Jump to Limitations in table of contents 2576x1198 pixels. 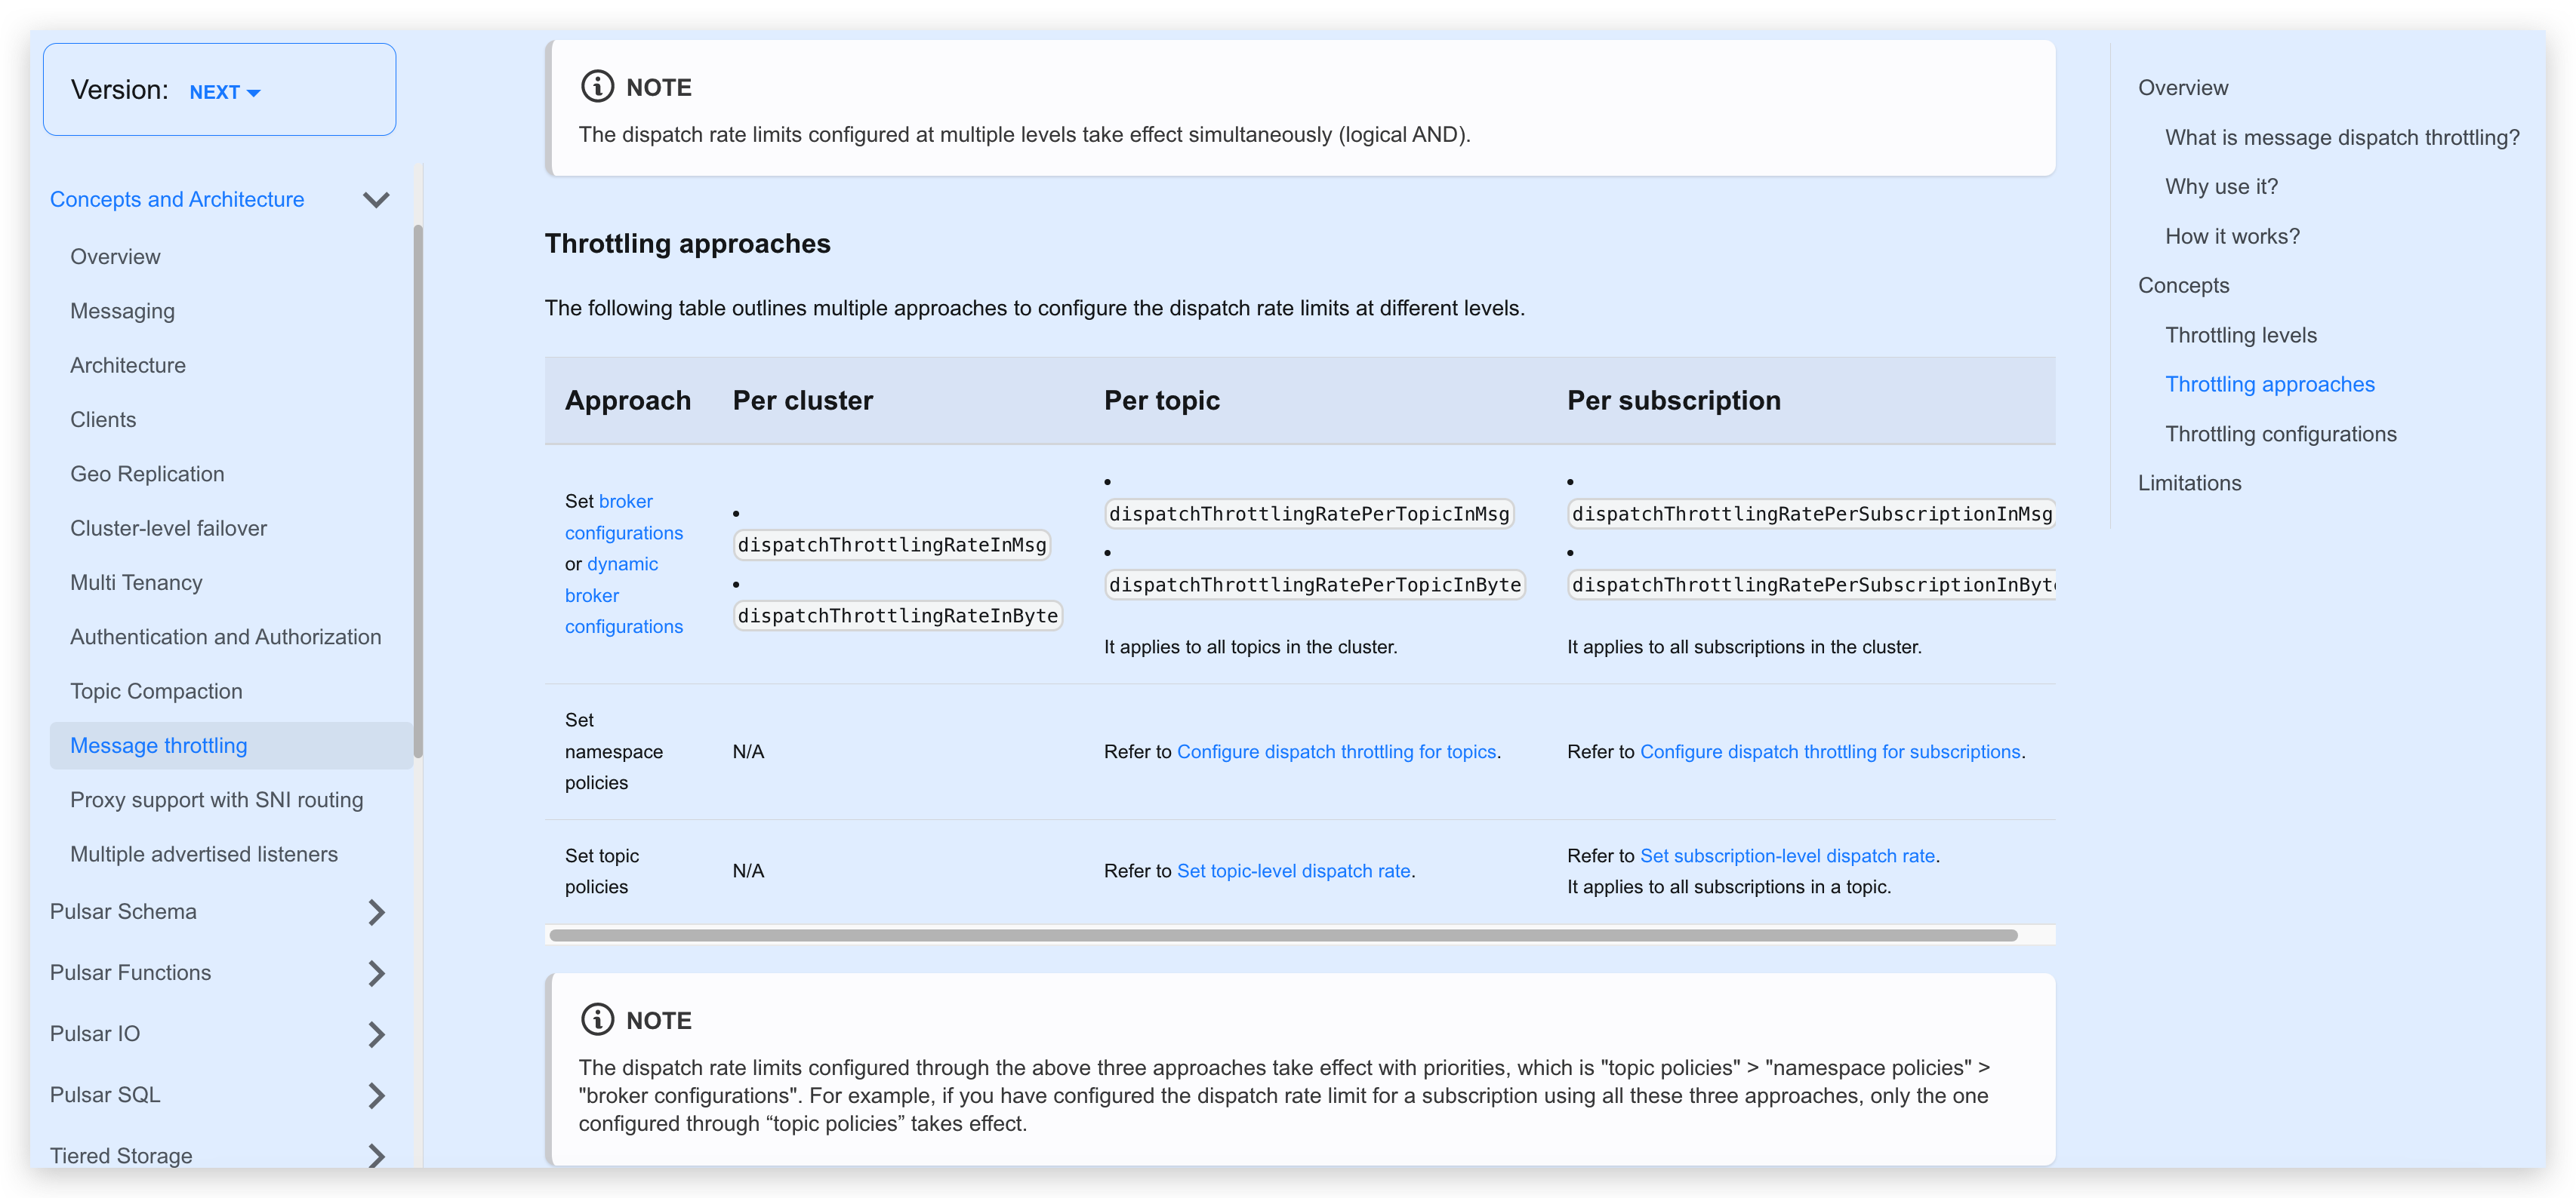[x=2189, y=483]
